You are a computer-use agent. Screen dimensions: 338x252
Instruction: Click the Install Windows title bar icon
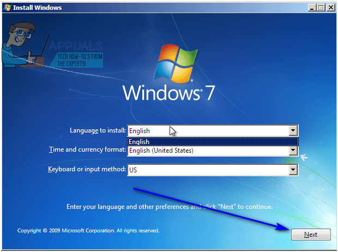pyautogui.click(x=7, y=8)
